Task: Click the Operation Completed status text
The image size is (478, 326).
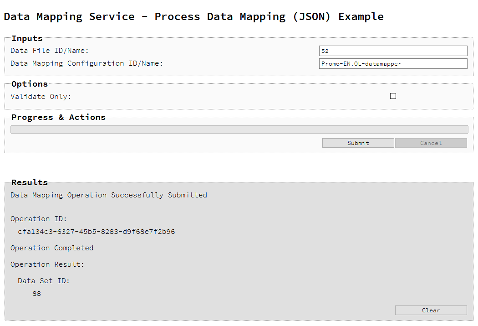Action: click(x=51, y=248)
